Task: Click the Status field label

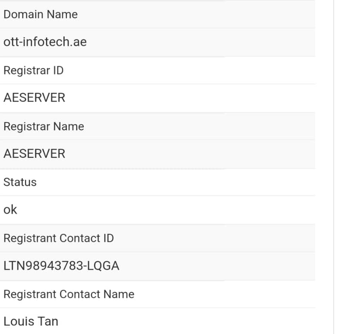Action: pyautogui.click(x=20, y=182)
